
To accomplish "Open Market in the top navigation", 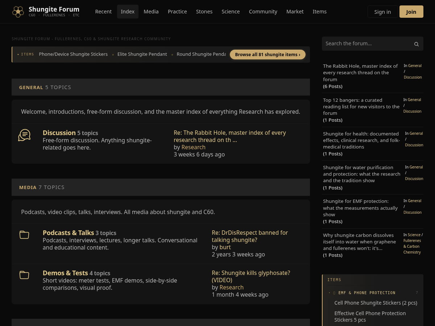I will [295, 12].
